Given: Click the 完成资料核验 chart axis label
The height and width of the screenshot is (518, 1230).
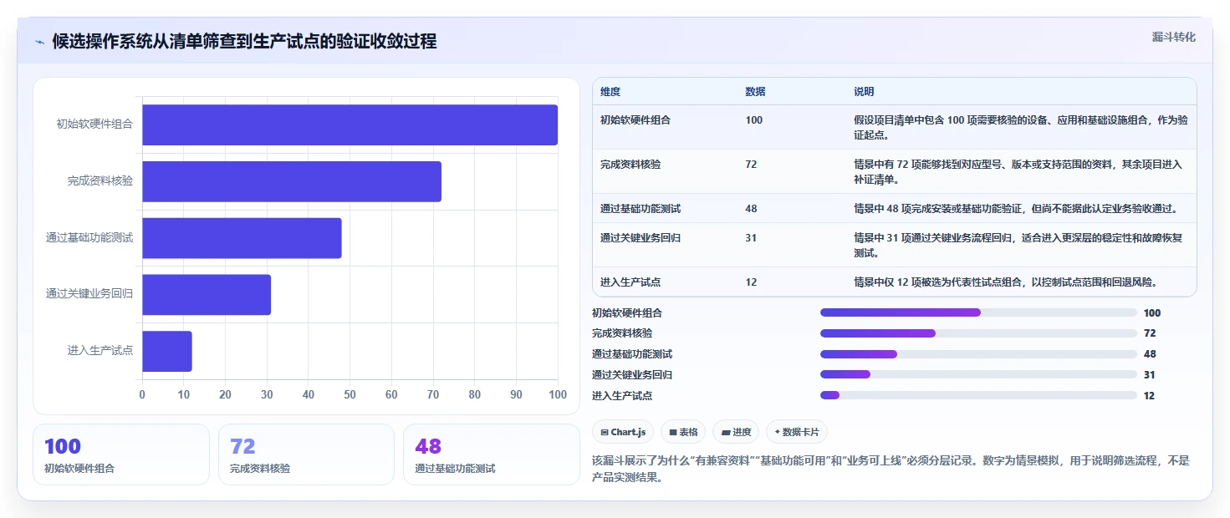Looking at the screenshot, I should [100, 180].
